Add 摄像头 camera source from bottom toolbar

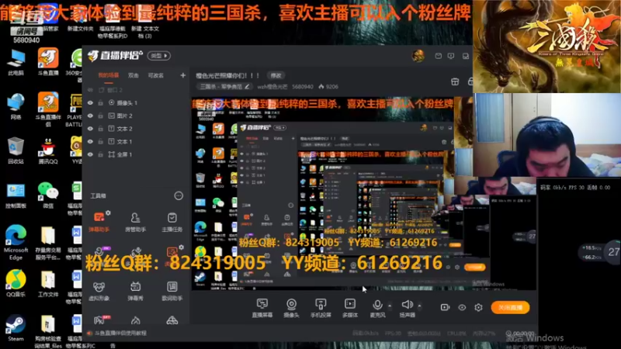292,308
